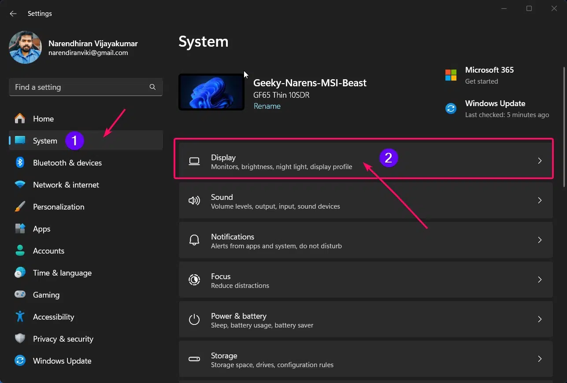Open Time & language settings
The height and width of the screenshot is (383, 567).
(x=86, y=273)
